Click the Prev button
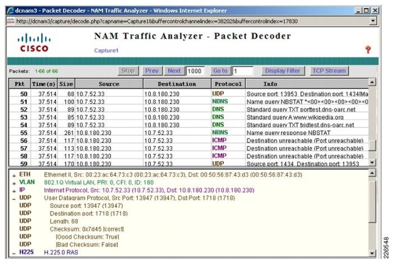 [152, 71]
